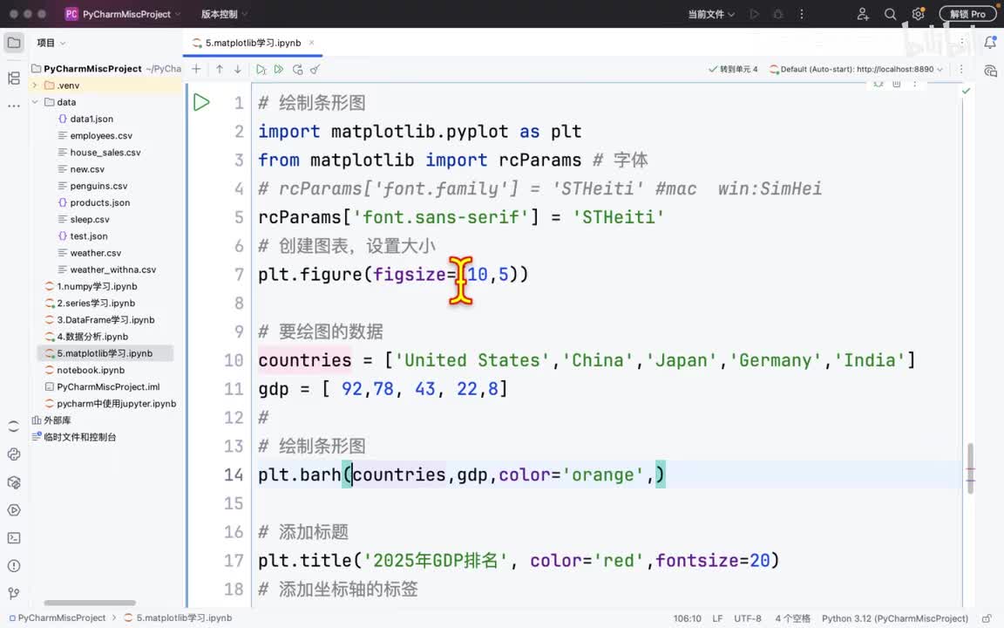The height and width of the screenshot is (628, 1004).
Task: Open the 版本控制 dropdown
Action: pyautogui.click(x=224, y=14)
